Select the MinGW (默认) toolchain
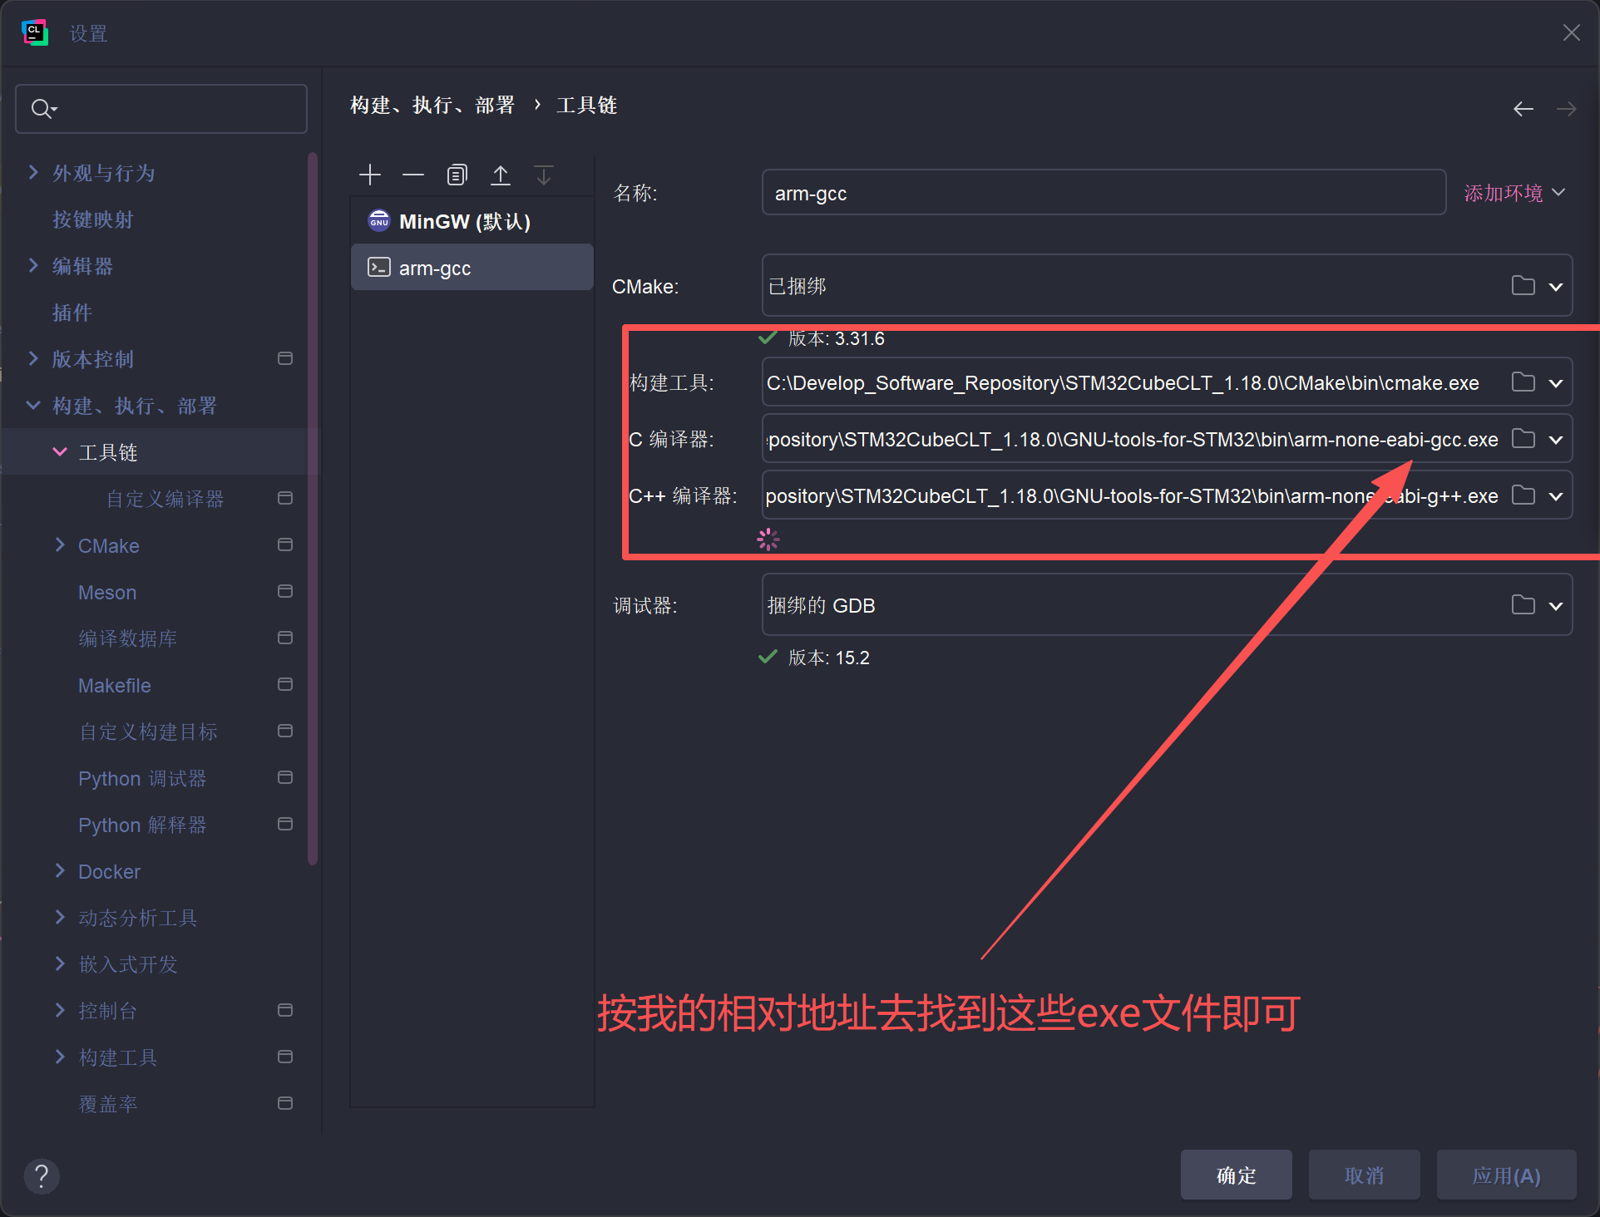Viewport: 1600px width, 1217px height. tap(472, 221)
